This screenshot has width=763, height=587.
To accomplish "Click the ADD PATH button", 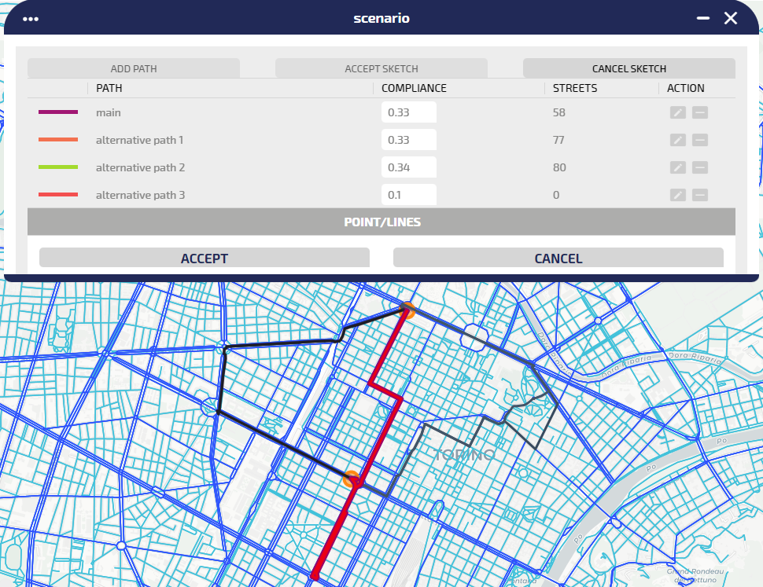I will pyautogui.click(x=134, y=68).
